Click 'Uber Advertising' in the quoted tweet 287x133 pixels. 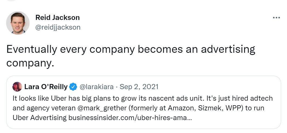coord(40,118)
